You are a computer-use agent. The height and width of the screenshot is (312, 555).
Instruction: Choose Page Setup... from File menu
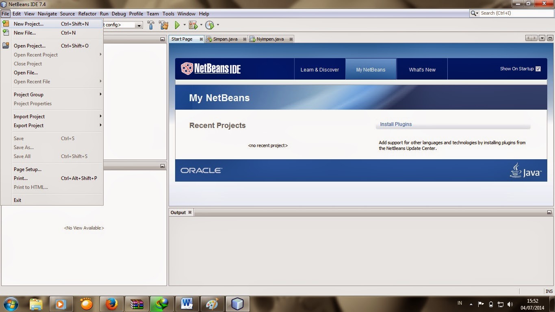(52, 169)
